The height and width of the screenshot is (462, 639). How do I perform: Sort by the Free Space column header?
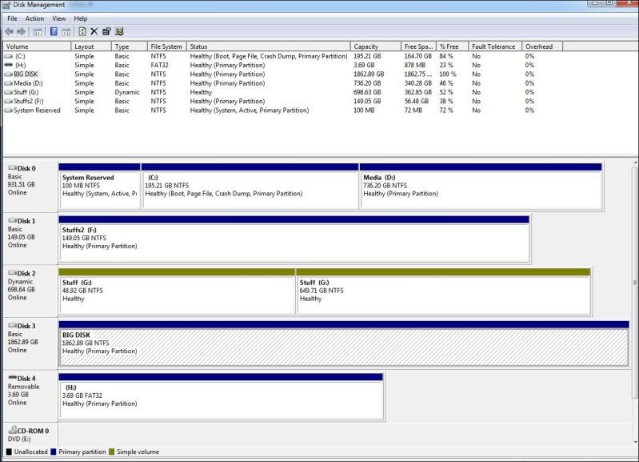[419, 46]
